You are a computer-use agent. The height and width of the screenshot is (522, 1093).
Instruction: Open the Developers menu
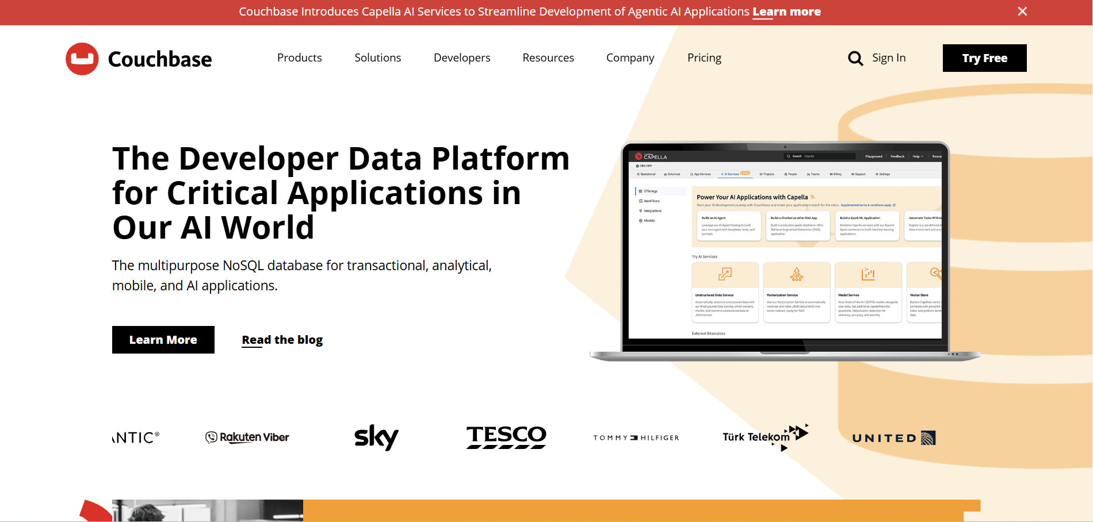coord(462,57)
